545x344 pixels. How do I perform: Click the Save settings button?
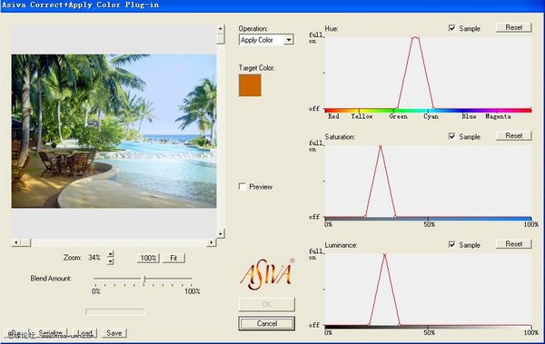(114, 333)
